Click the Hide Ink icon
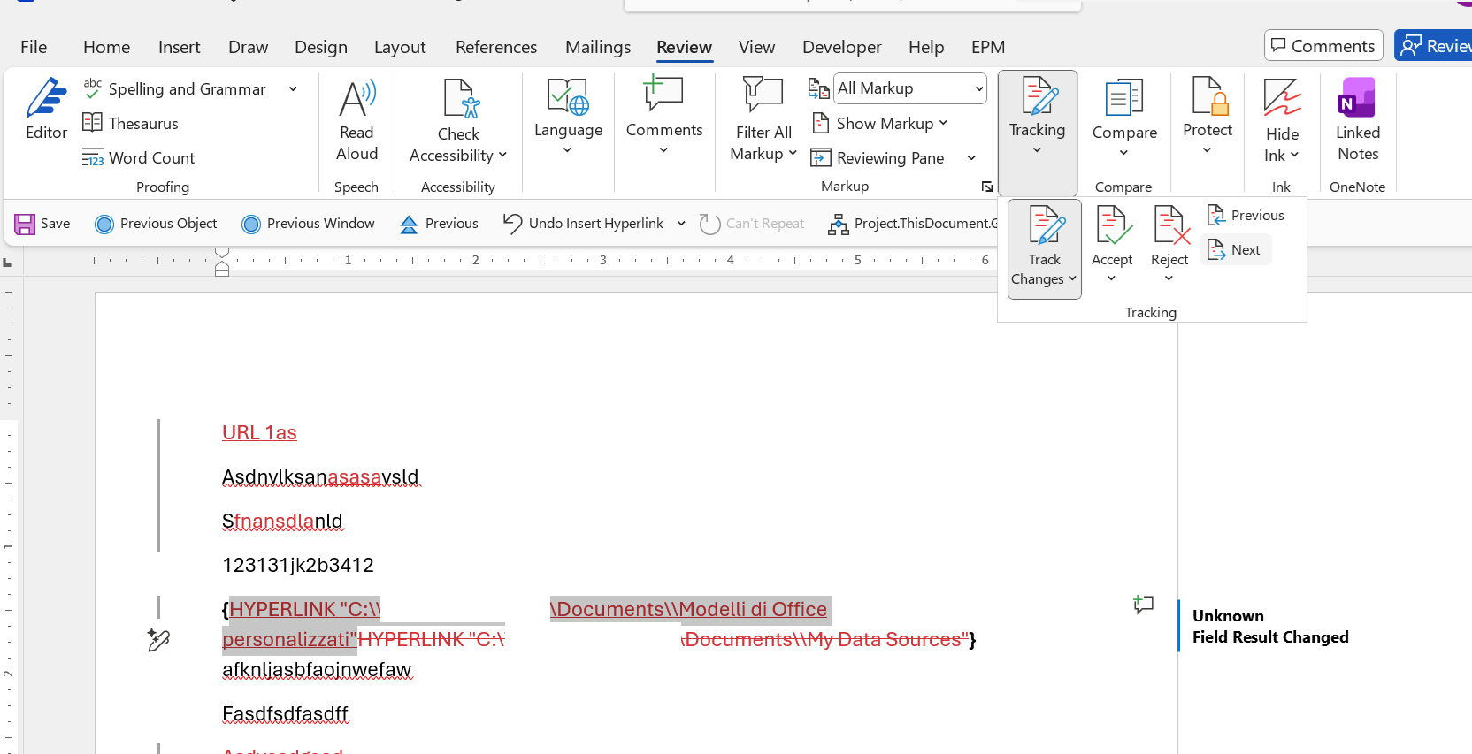The image size is (1472, 754). pos(1282,97)
